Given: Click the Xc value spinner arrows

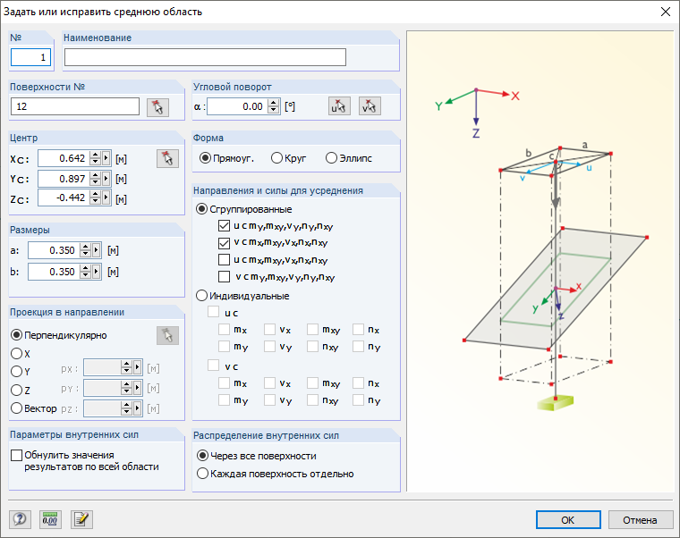Looking at the screenshot, I should tap(96, 158).
